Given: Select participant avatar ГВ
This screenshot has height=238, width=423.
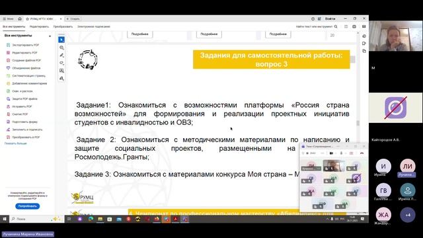Looking at the screenshot, I should [383, 190].
